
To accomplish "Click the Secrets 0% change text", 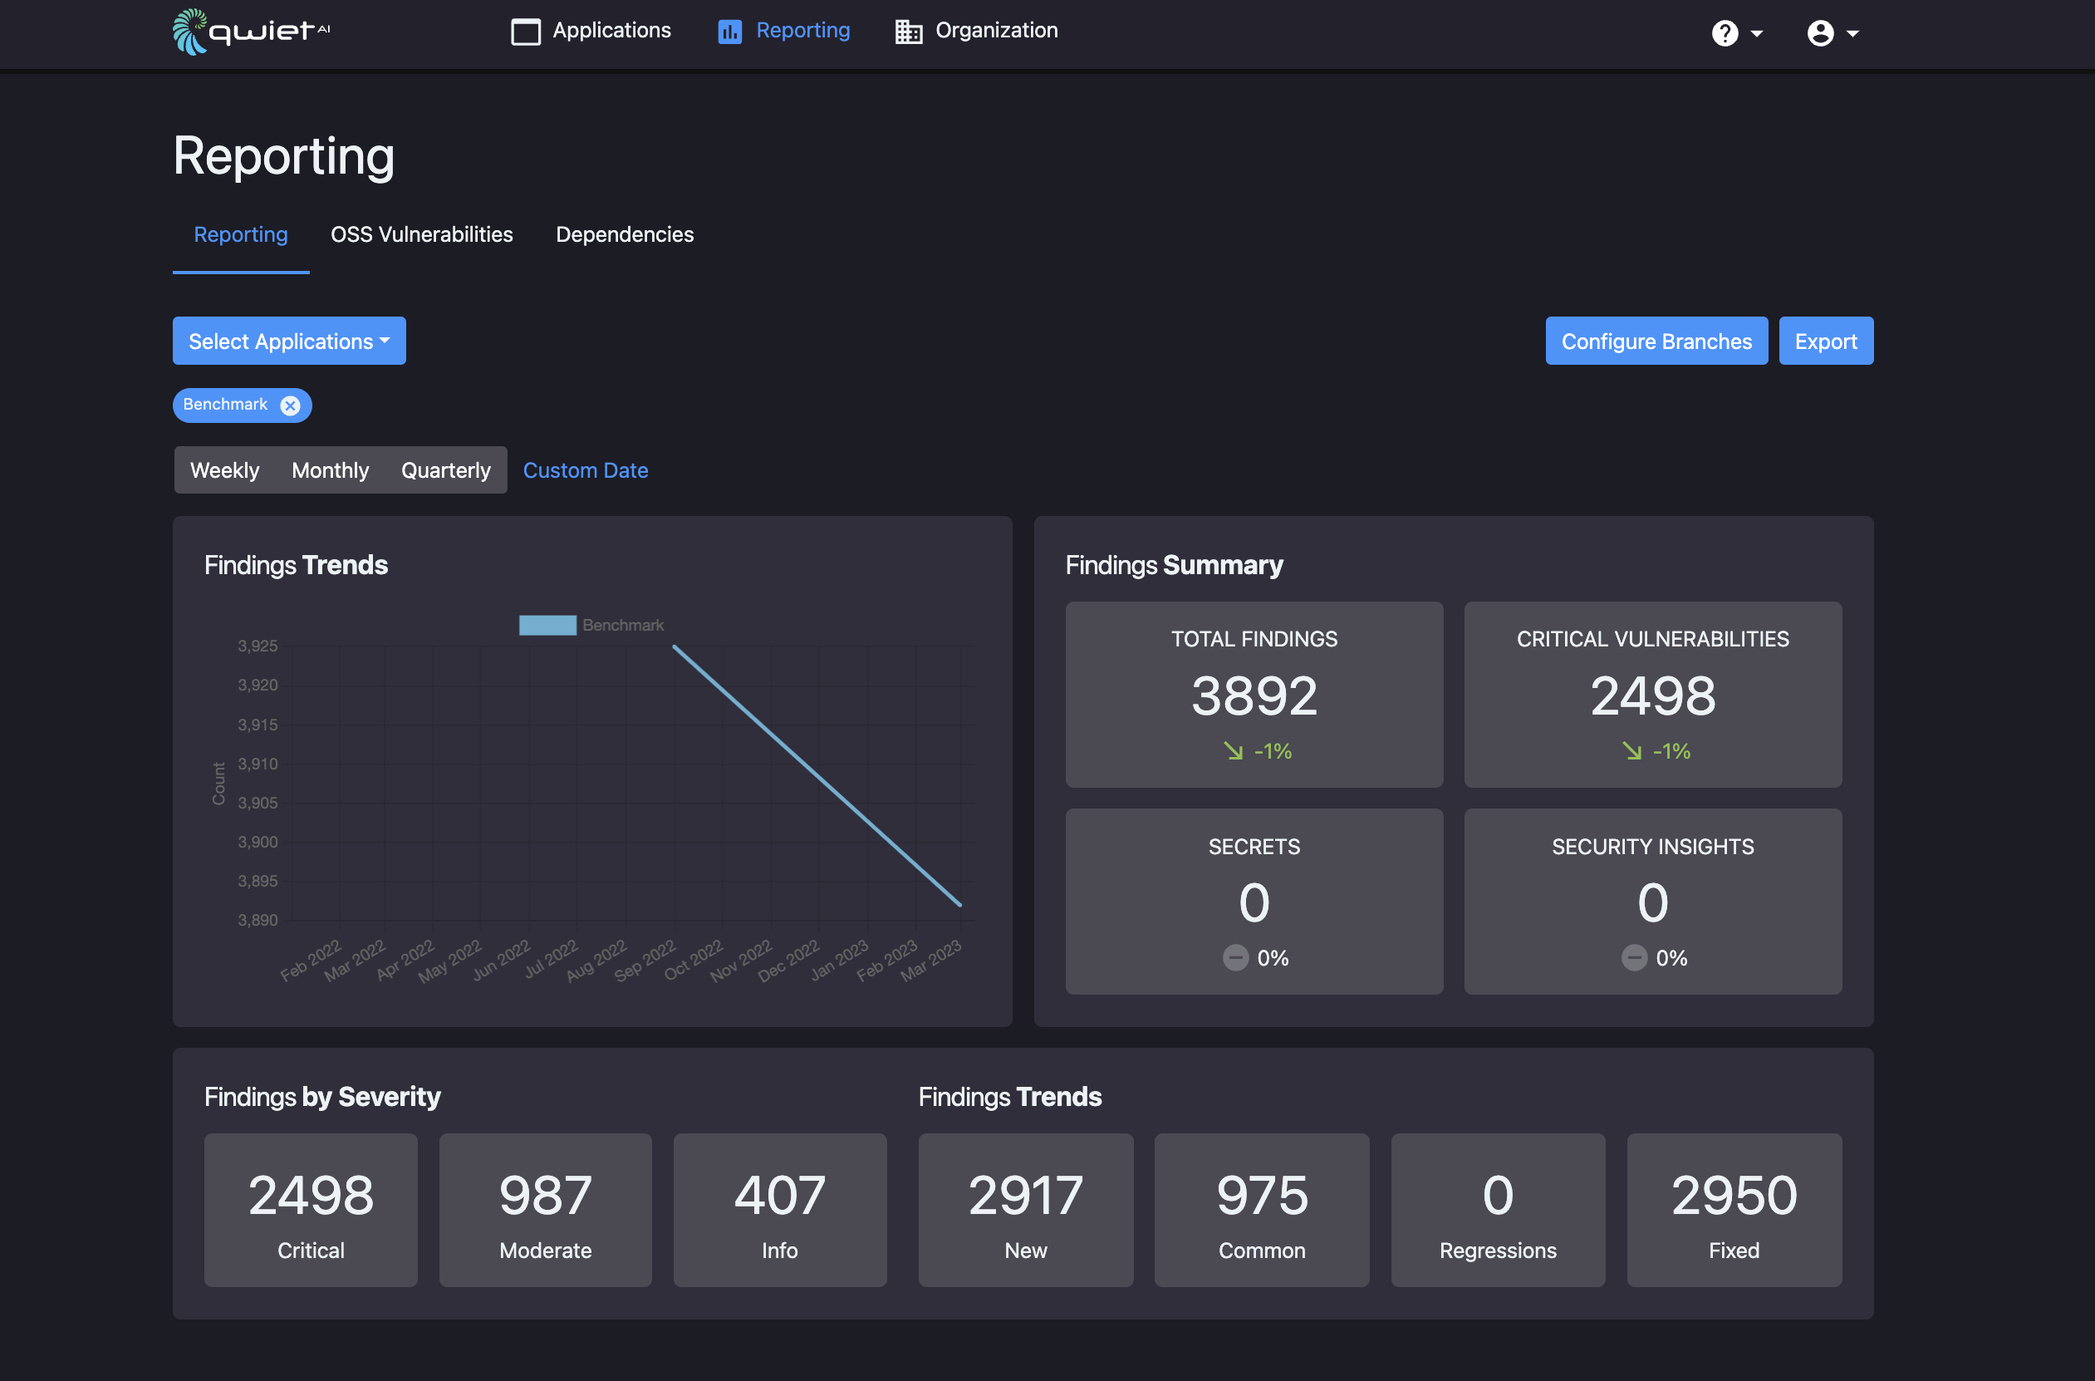I will [x=1273, y=957].
